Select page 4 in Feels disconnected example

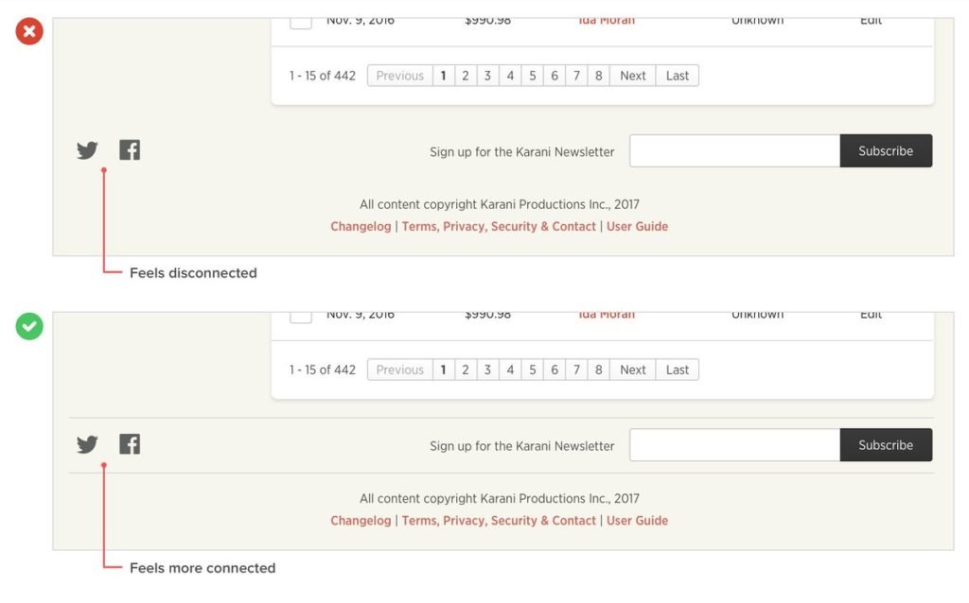click(x=510, y=76)
